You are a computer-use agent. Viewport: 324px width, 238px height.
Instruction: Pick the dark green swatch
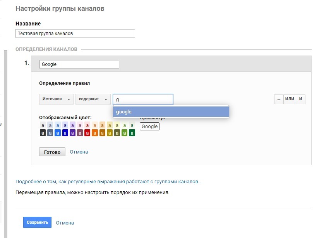click(x=132, y=133)
